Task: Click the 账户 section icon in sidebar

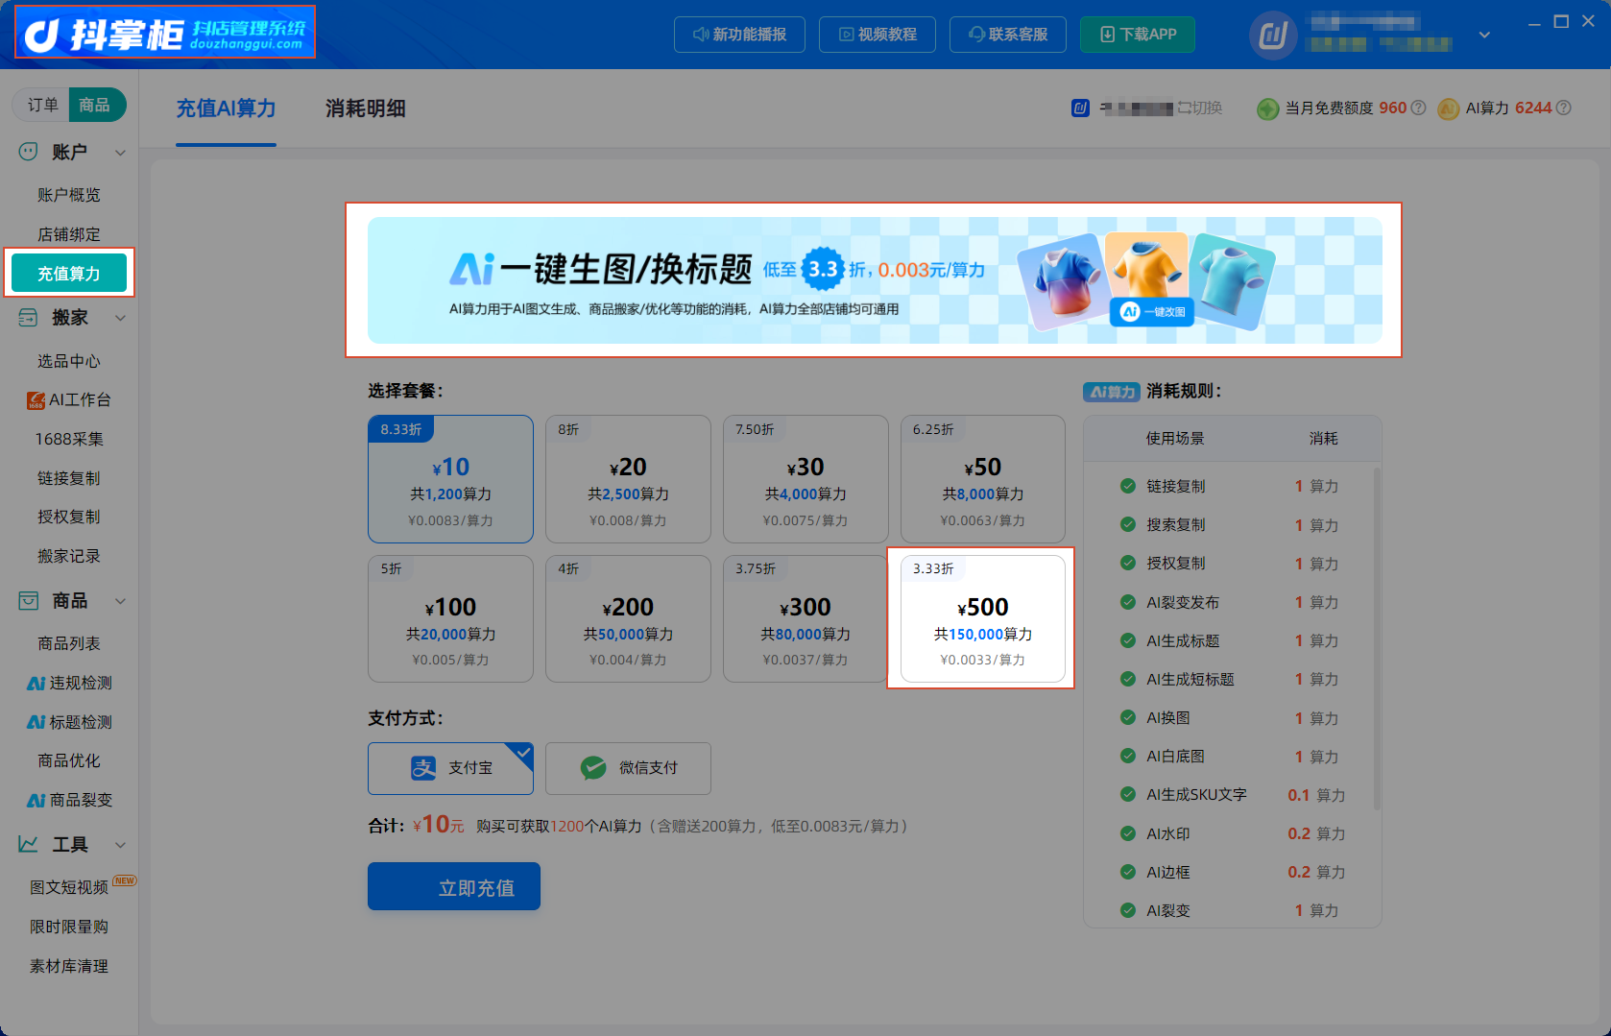Action: (28, 152)
